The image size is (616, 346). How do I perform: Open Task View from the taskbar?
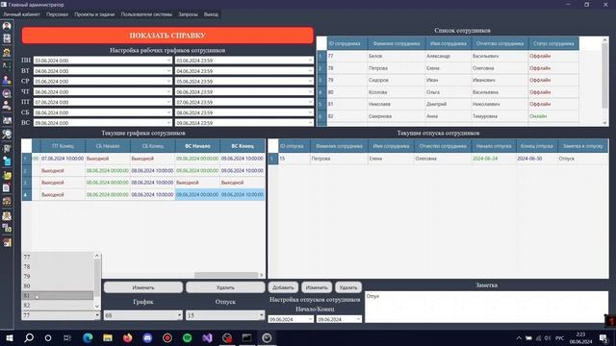tap(67, 337)
